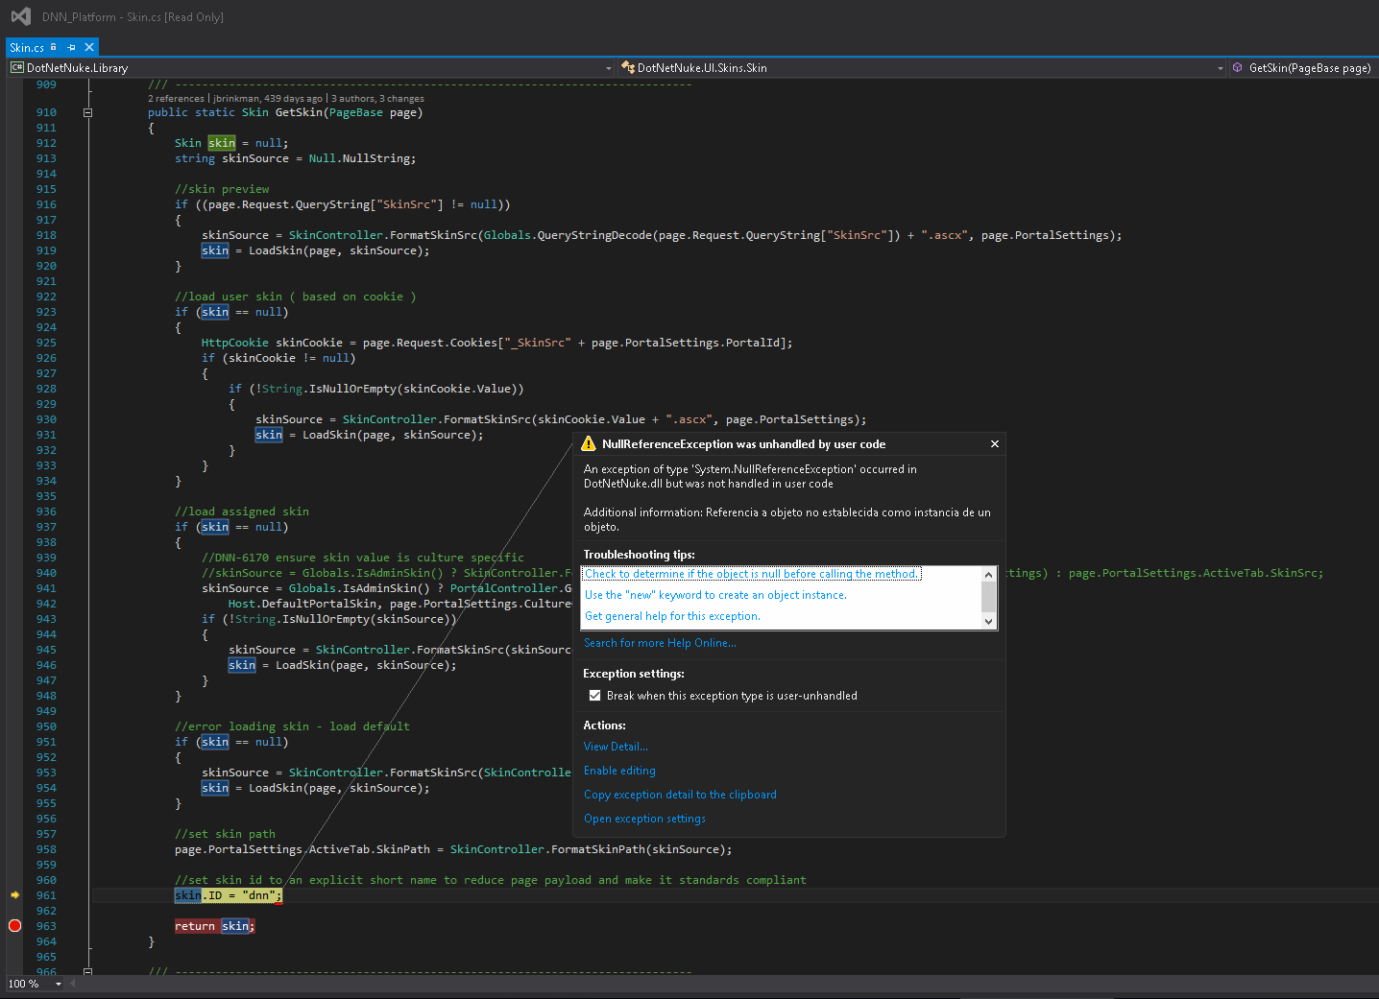Click the '2 references' CodeLens indicator
This screenshot has height=999, width=1379.
pos(176,98)
